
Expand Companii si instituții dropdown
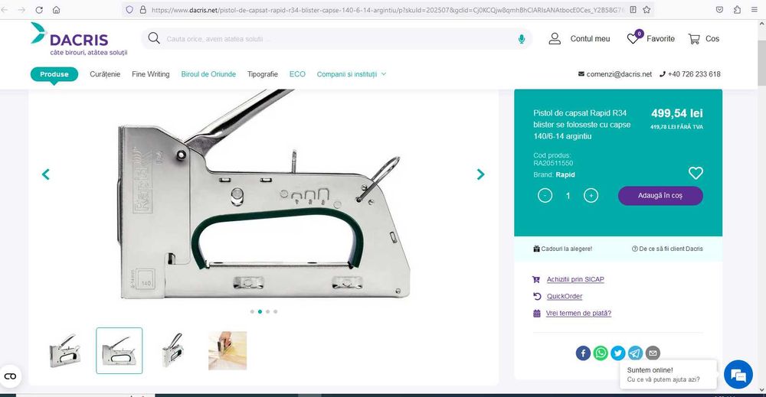352,74
